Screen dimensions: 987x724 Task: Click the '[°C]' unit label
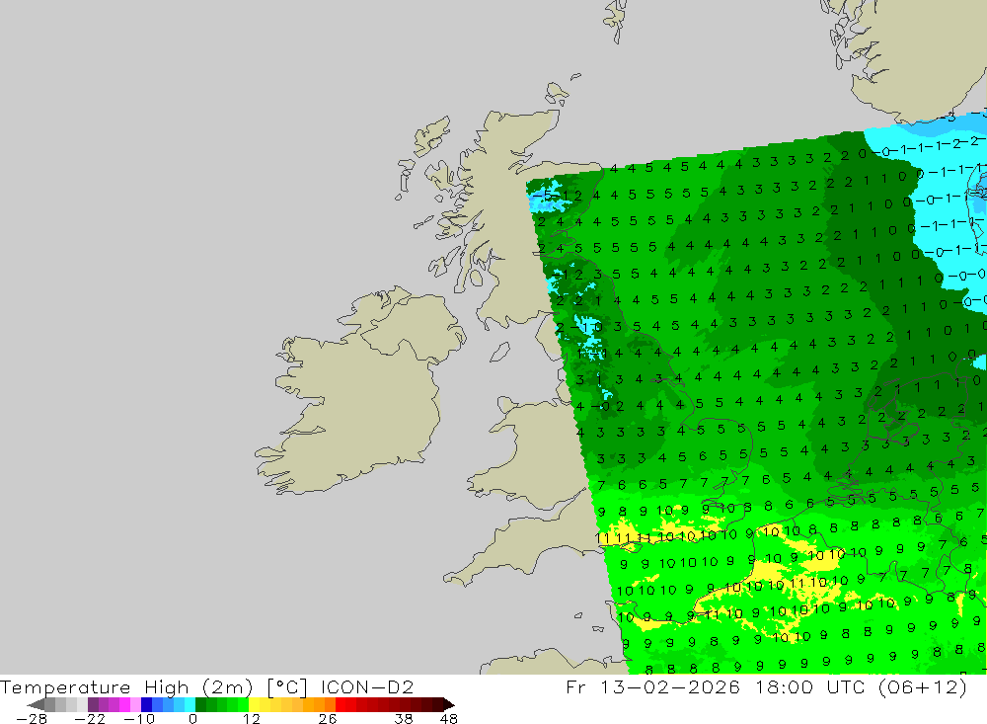pos(287,686)
